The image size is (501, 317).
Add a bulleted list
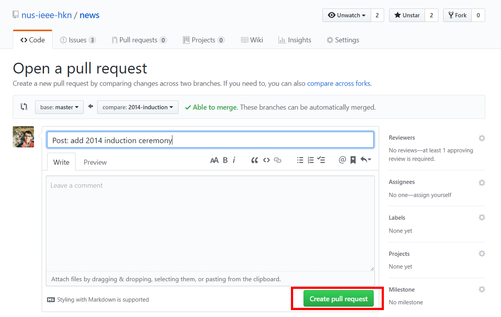coord(300,160)
